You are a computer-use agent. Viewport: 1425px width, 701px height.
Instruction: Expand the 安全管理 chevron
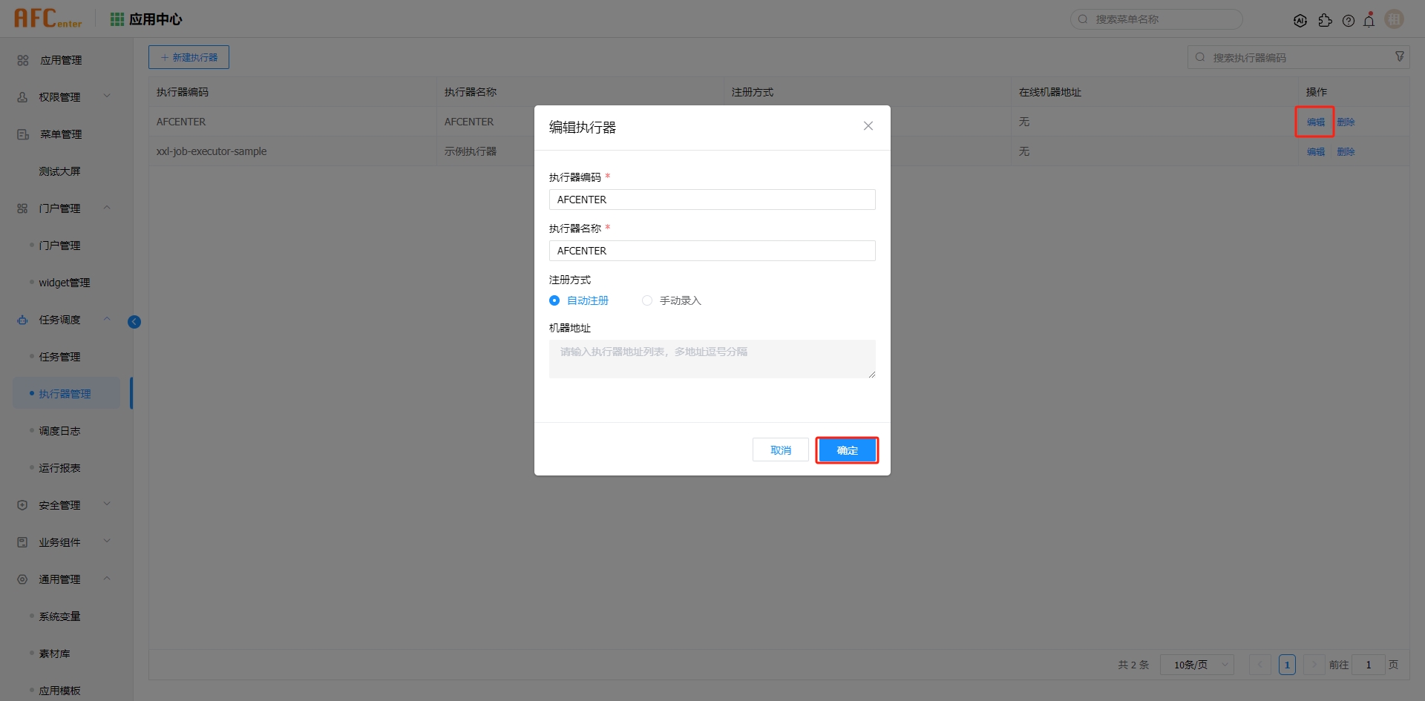click(x=107, y=504)
